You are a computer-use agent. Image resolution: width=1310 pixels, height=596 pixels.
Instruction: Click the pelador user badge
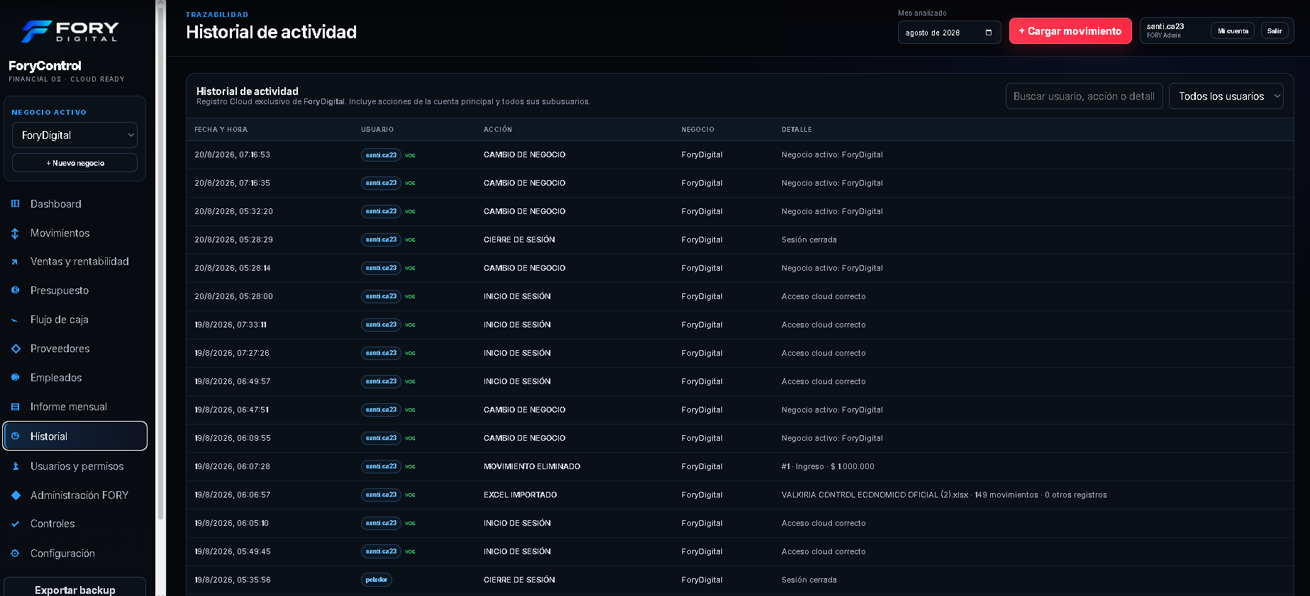click(x=377, y=580)
